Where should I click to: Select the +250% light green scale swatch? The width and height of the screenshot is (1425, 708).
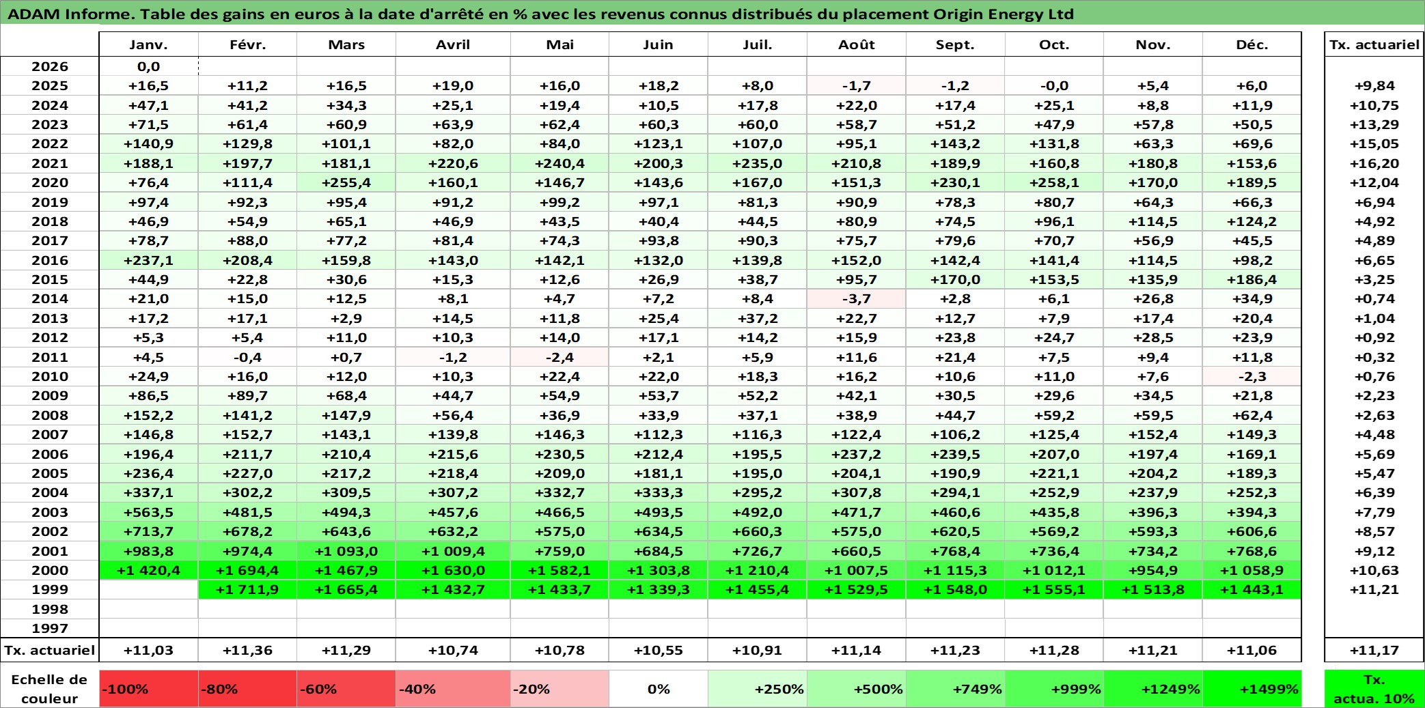[758, 689]
